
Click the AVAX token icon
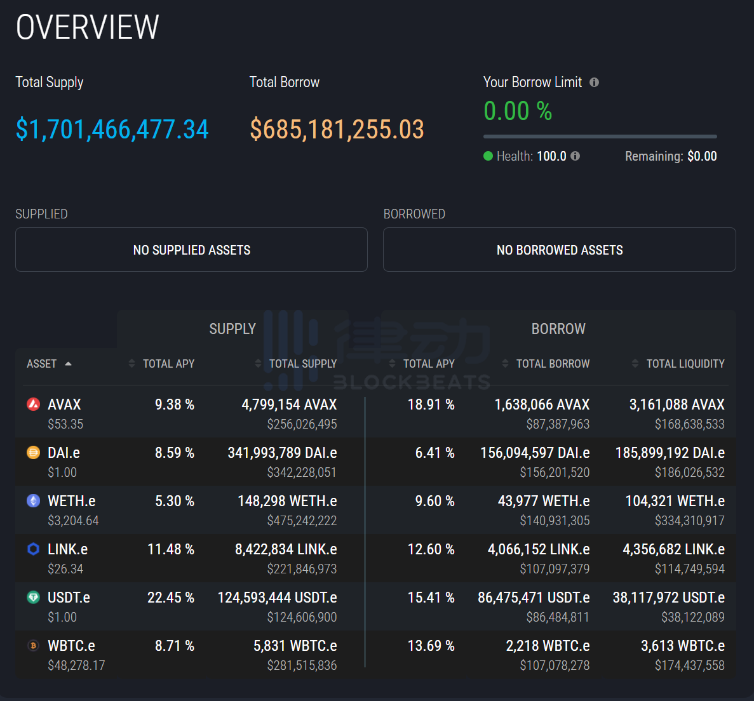click(x=33, y=404)
